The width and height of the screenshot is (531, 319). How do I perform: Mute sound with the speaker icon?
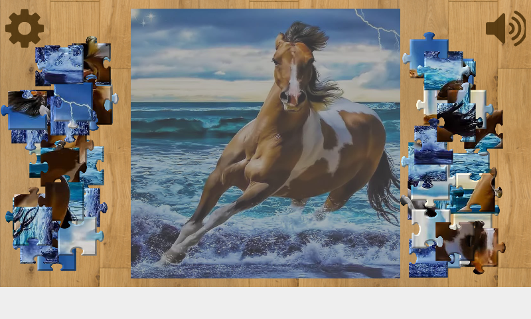coord(506,28)
